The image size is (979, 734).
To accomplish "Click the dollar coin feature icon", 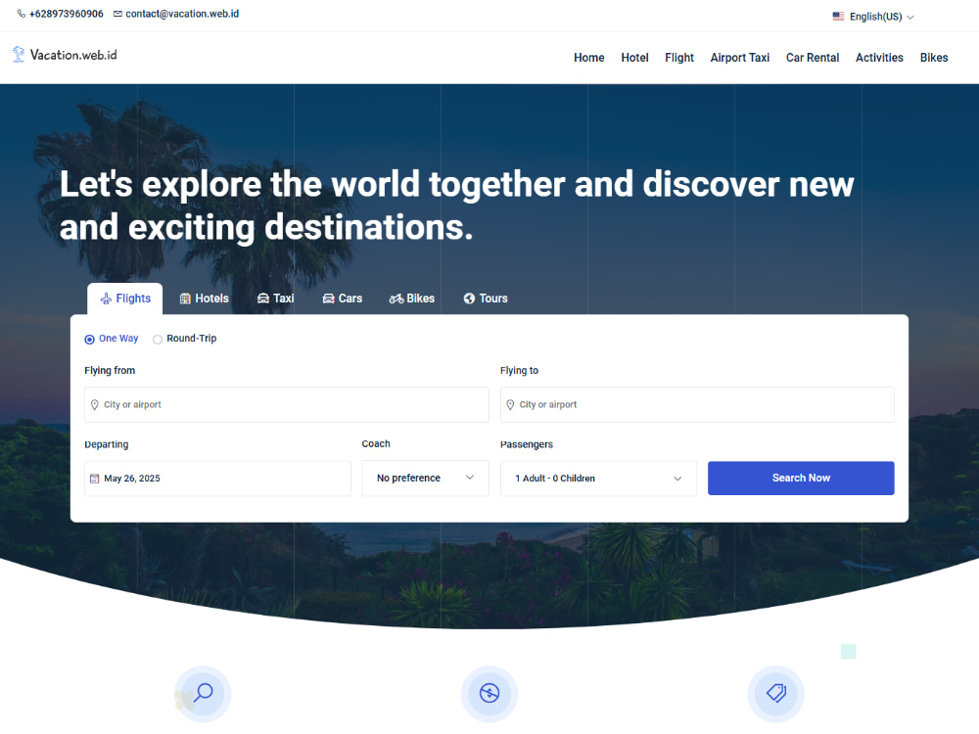I will [x=489, y=694].
